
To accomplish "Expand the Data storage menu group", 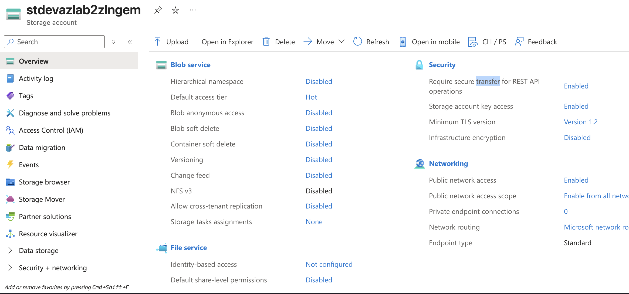I will point(10,251).
